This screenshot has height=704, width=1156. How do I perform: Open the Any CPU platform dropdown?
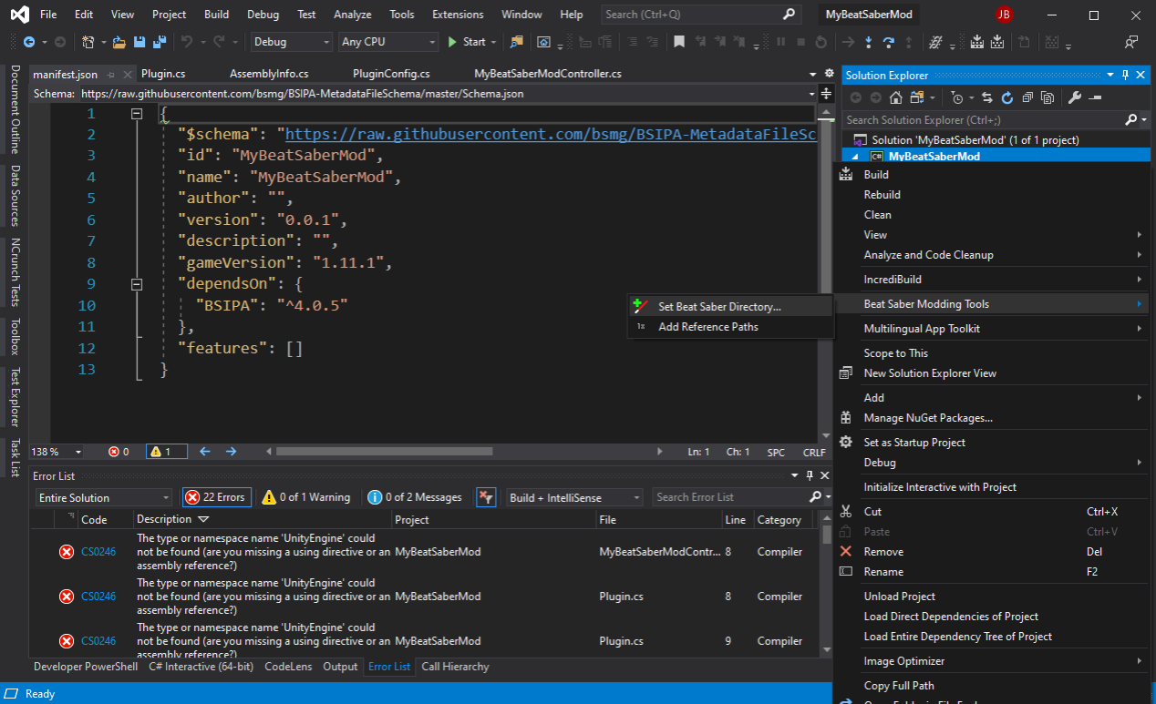[x=387, y=42]
